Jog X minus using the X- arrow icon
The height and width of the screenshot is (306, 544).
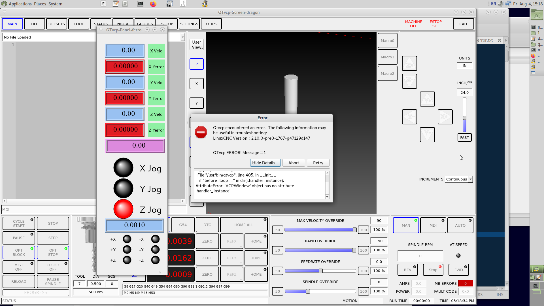(409, 117)
